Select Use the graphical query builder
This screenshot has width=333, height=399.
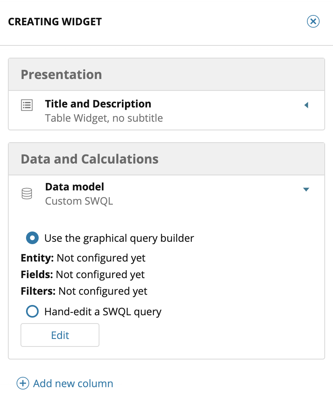[32, 238]
